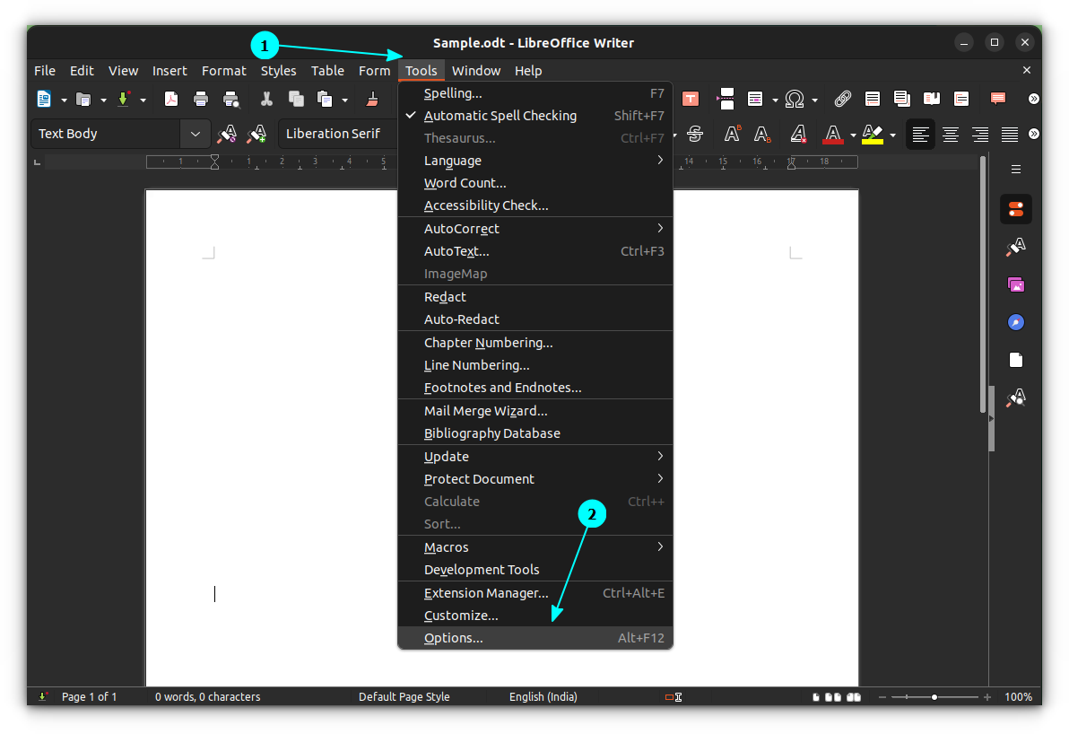The image size is (1069, 734).
Task: Toggle Automatic Spell Checking in the Tools menu
Action: pos(500,115)
